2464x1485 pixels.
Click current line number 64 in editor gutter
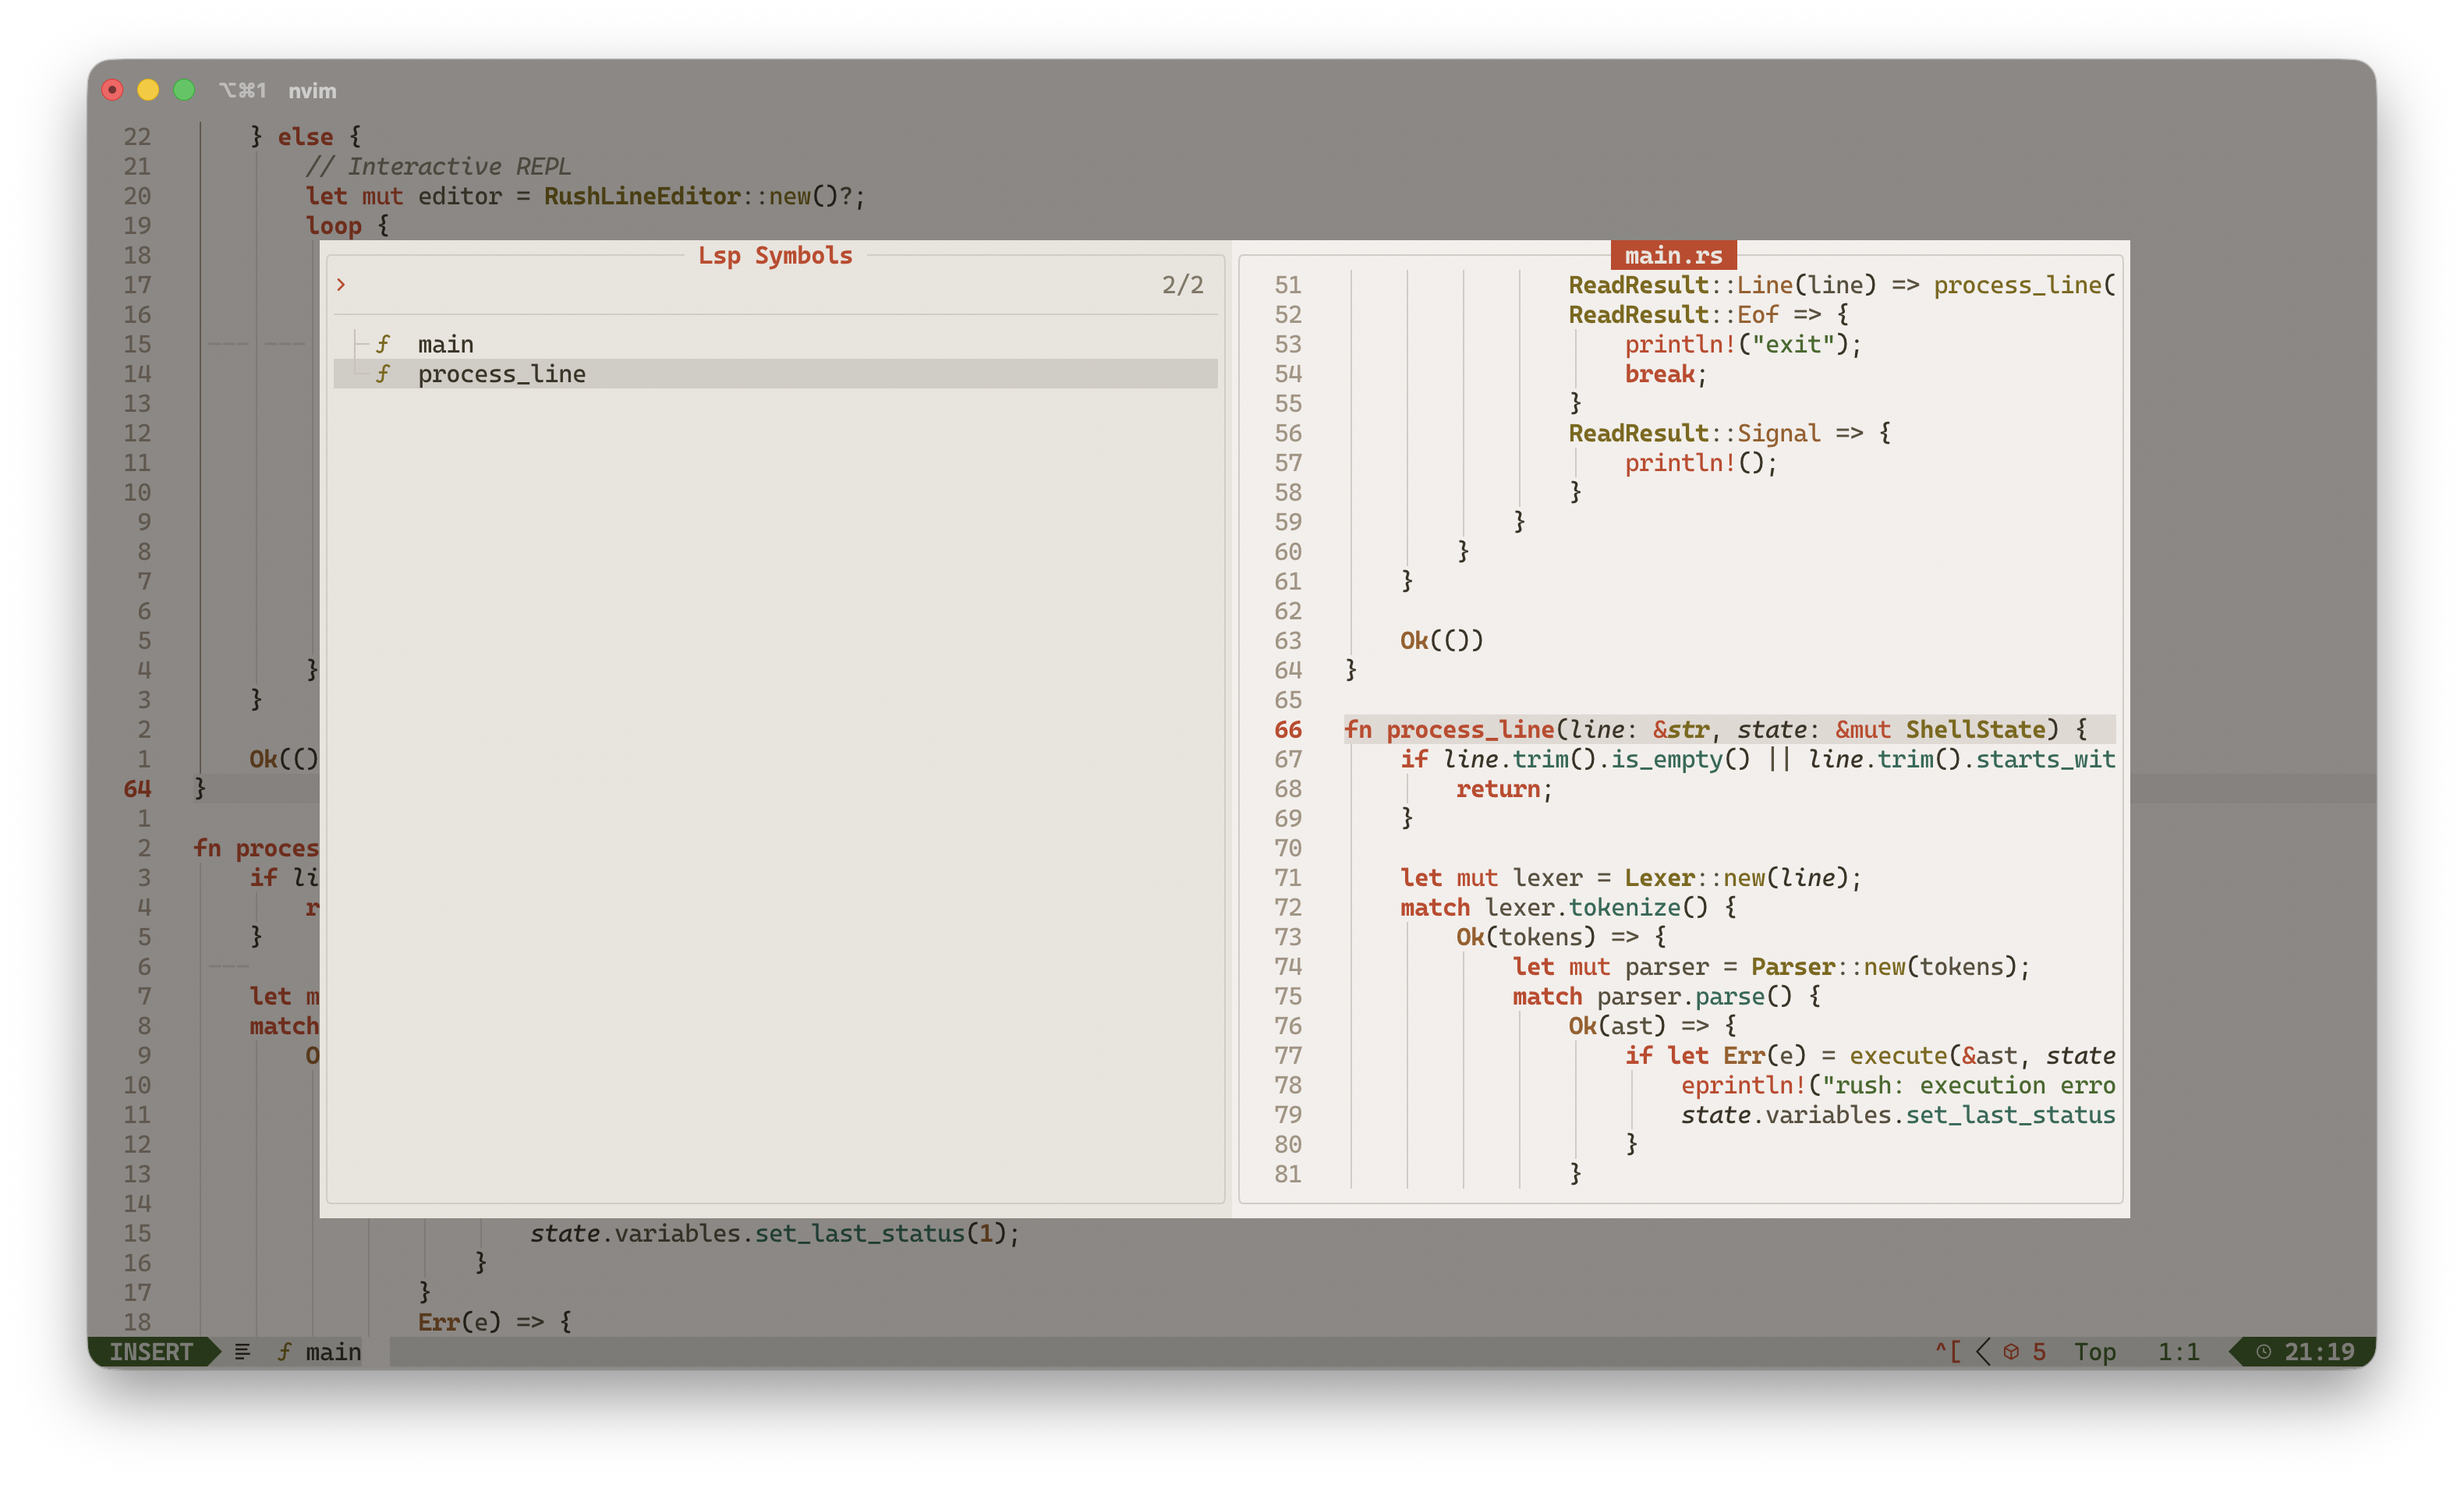(137, 789)
